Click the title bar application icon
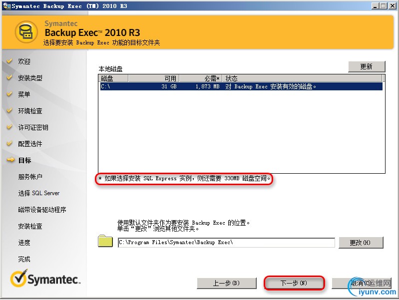Image resolution: width=399 pixels, height=300 pixels. pos(6,6)
